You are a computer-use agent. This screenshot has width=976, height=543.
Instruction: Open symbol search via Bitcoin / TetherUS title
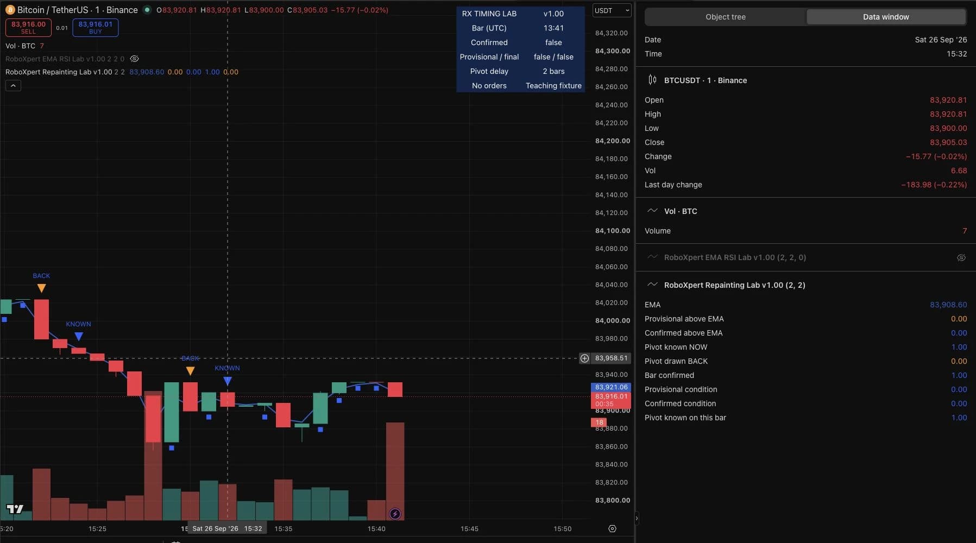click(x=77, y=10)
